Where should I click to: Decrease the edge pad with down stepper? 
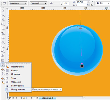(x=87, y=5)
